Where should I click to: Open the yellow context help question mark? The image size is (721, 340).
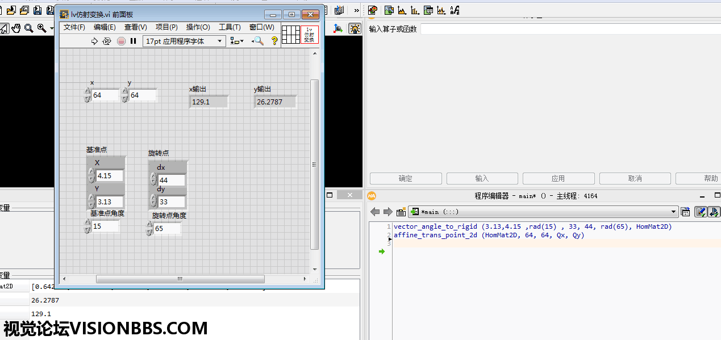click(x=274, y=41)
